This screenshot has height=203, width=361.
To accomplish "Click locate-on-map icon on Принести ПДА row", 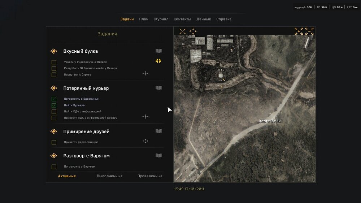I will (145, 117).
